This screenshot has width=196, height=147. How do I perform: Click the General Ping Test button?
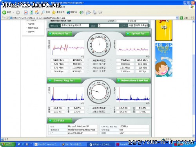(65, 80)
